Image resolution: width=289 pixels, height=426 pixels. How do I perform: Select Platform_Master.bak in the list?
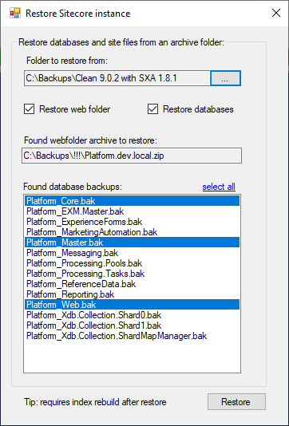(x=133, y=242)
